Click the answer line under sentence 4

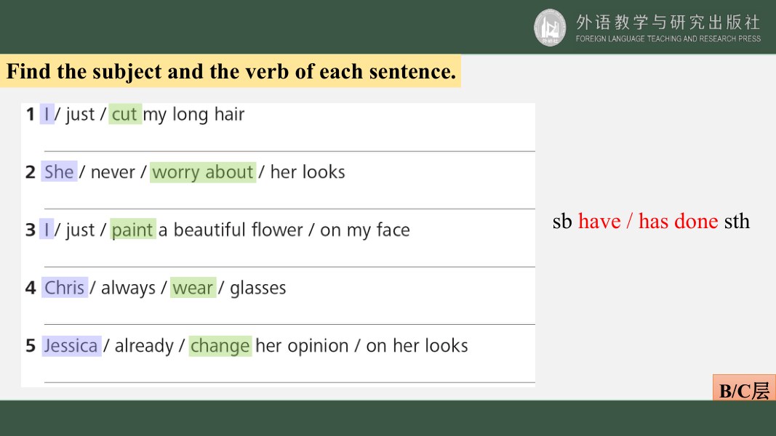click(x=289, y=324)
